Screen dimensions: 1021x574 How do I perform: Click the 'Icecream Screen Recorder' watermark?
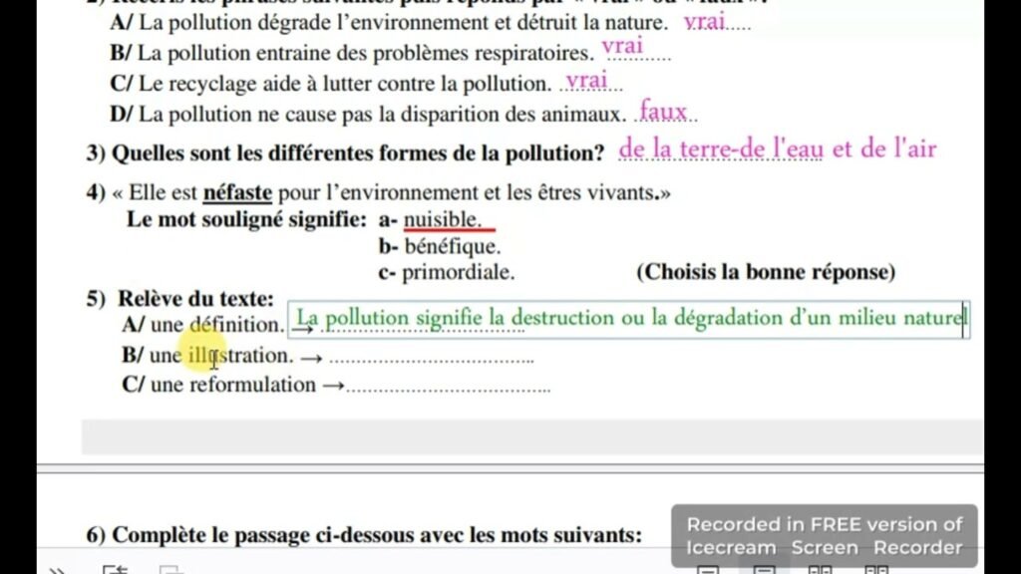pyautogui.click(x=824, y=536)
